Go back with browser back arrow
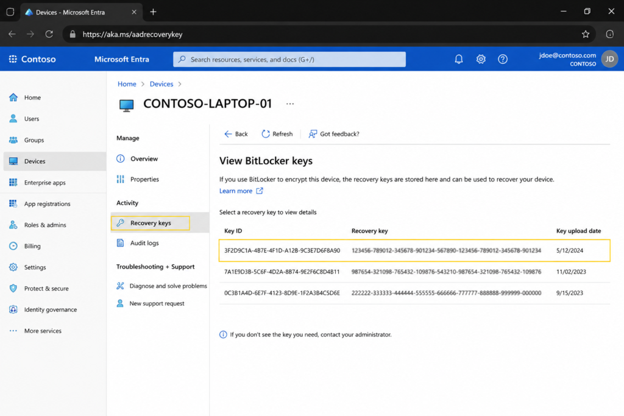Image resolution: width=624 pixels, height=416 pixels. (x=12, y=34)
